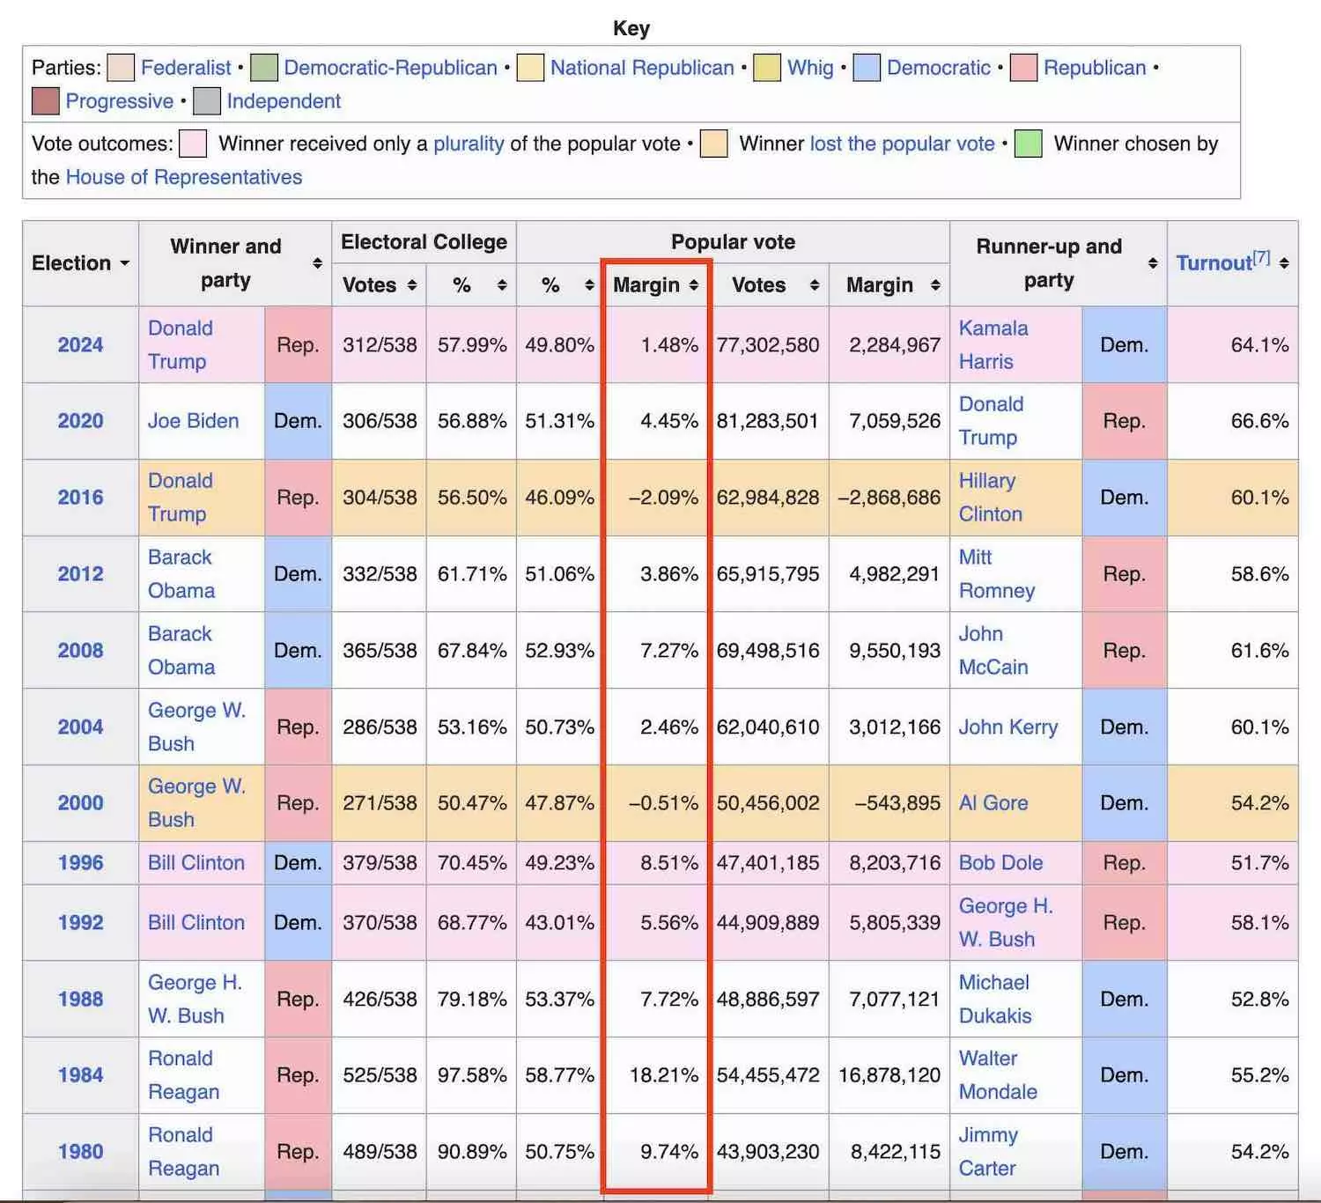Open the 2008 election link
Image resolution: width=1321 pixels, height=1203 pixels.
[80, 651]
